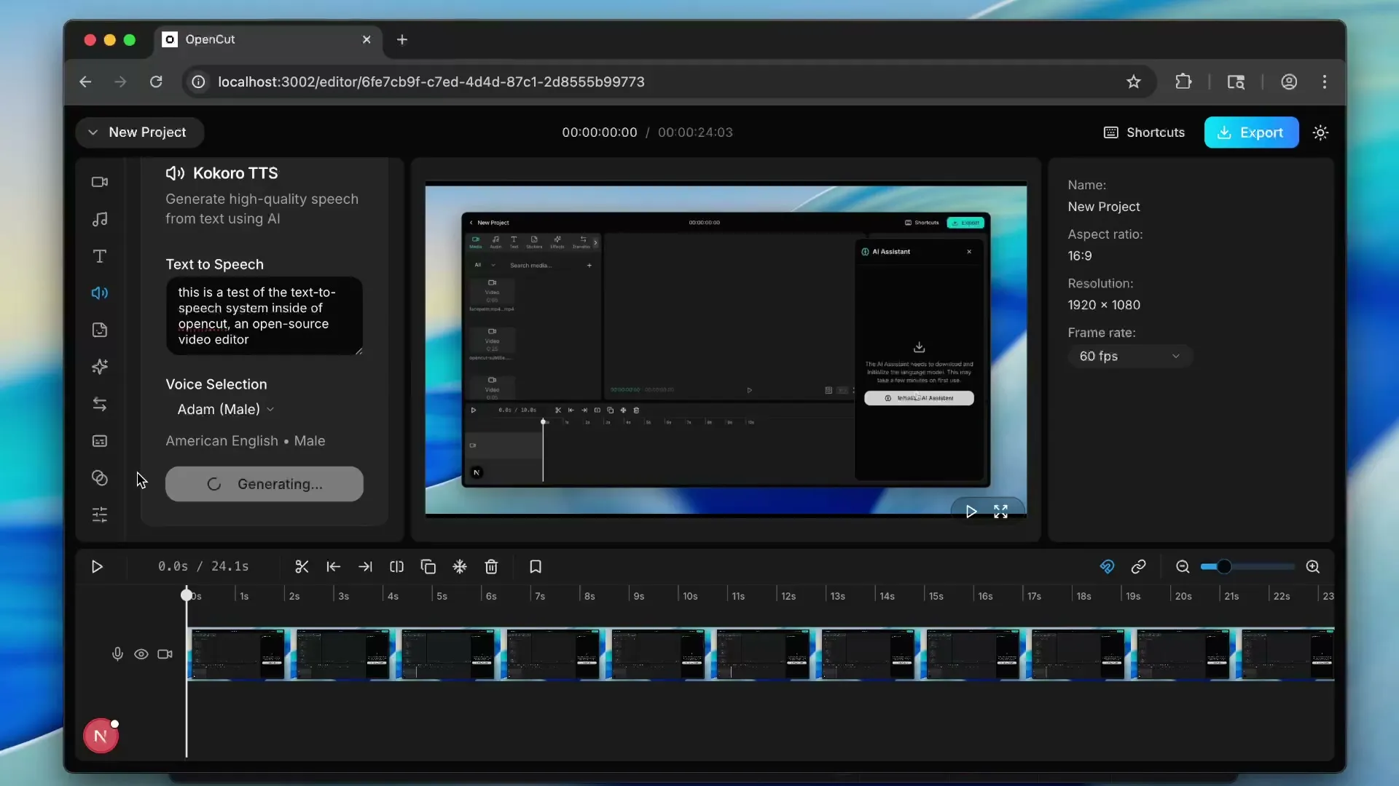The height and width of the screenshot is (786, 1399).
Task: Play the preview using the preview play button
Action: coord(971,512)
